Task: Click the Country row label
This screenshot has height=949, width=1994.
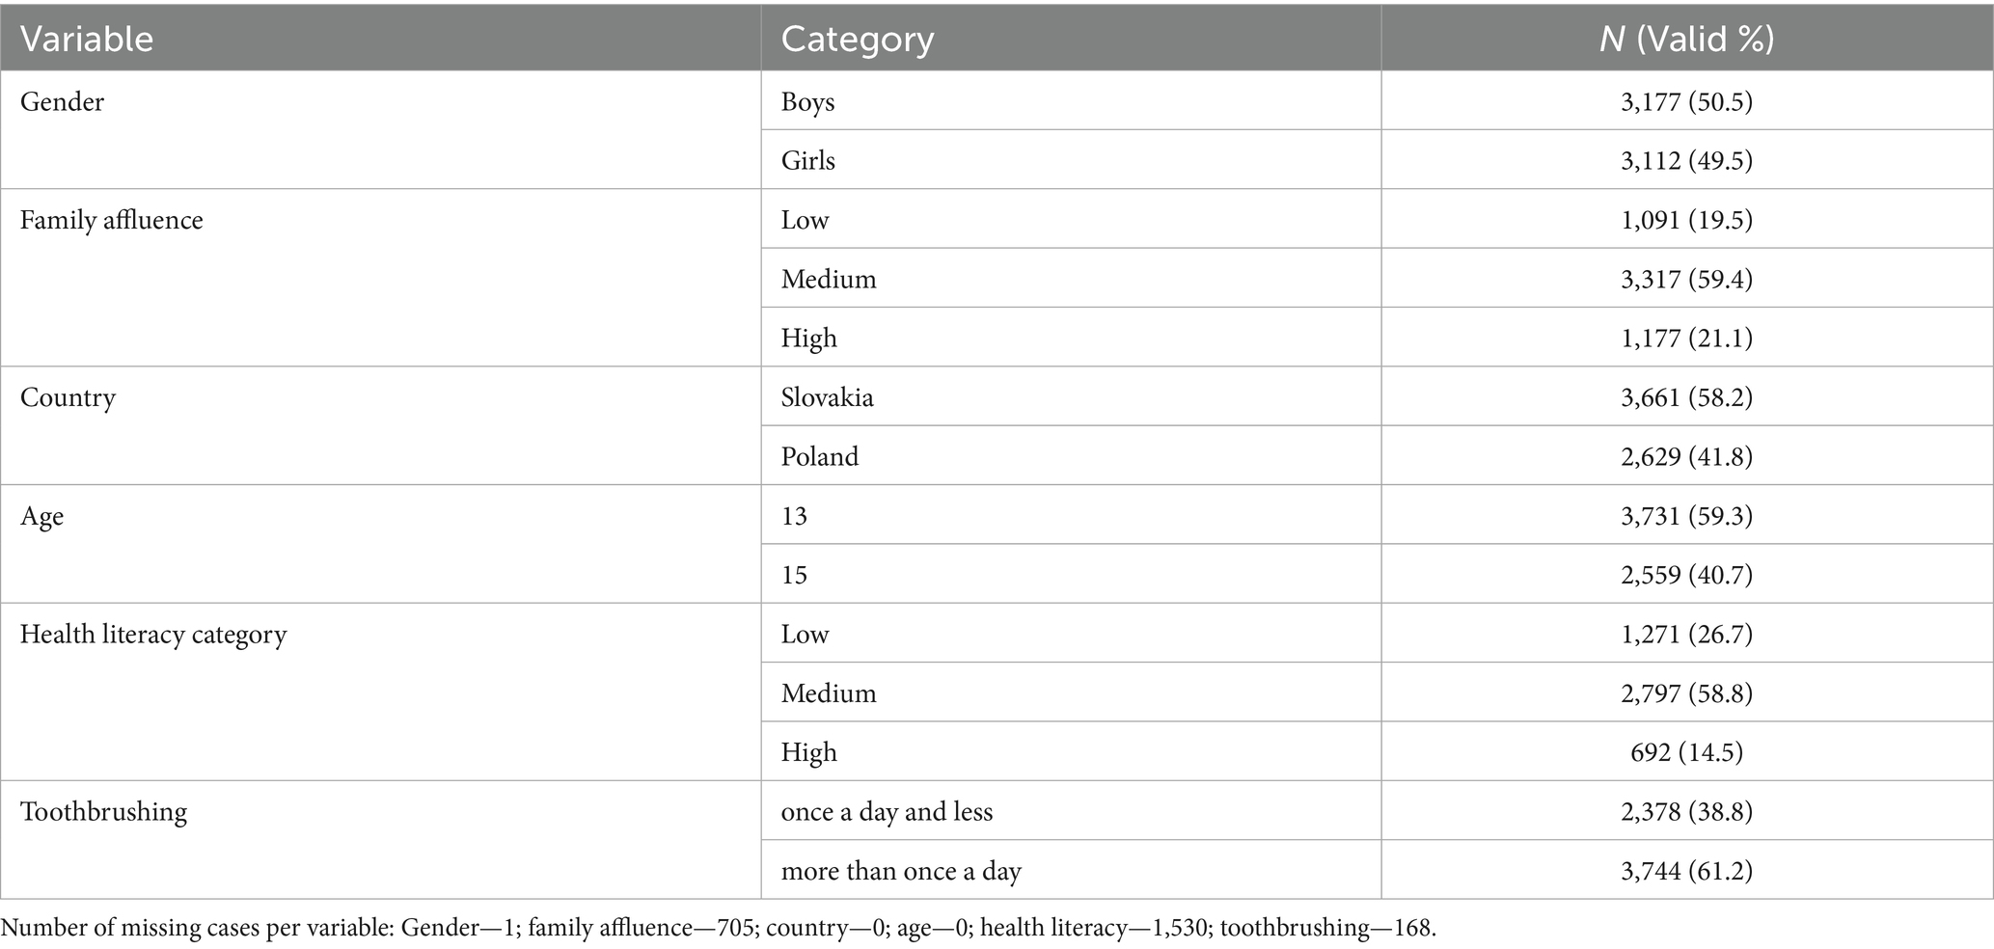Action: click(68, 397)
